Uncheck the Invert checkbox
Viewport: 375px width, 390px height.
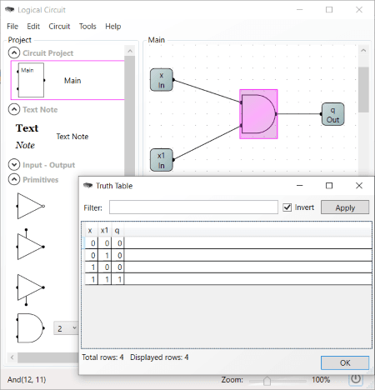tap(287, 207)
